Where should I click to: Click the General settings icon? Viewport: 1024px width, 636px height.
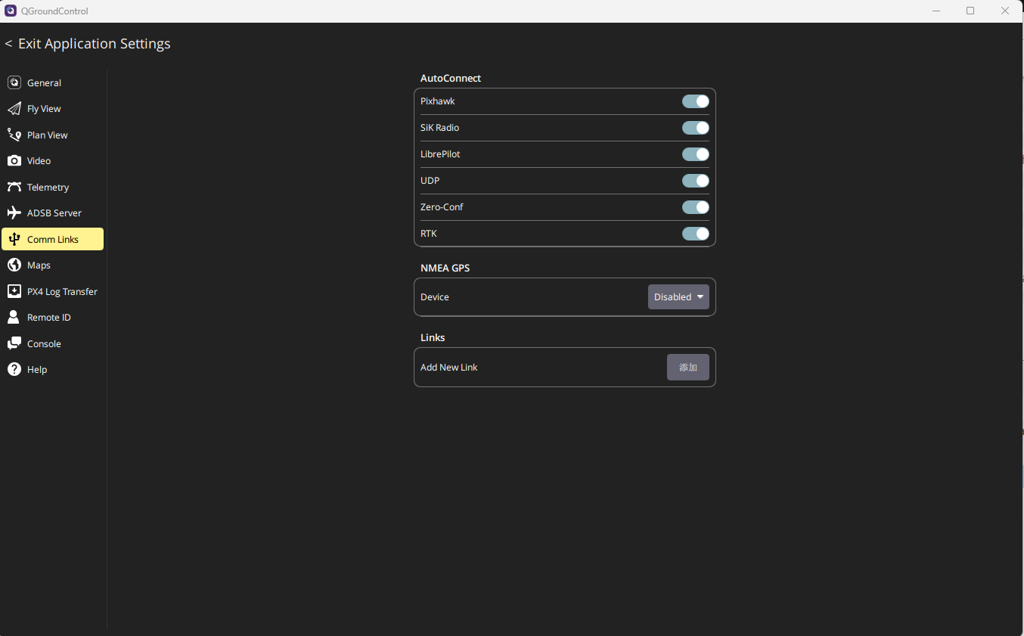point(14,82)
